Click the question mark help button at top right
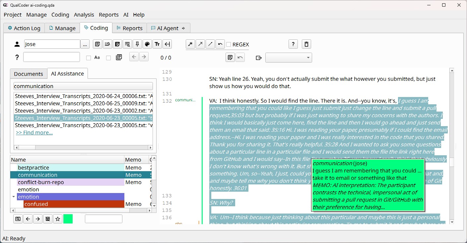This screenshot has height=243, width=467. [x=293, y=44]
